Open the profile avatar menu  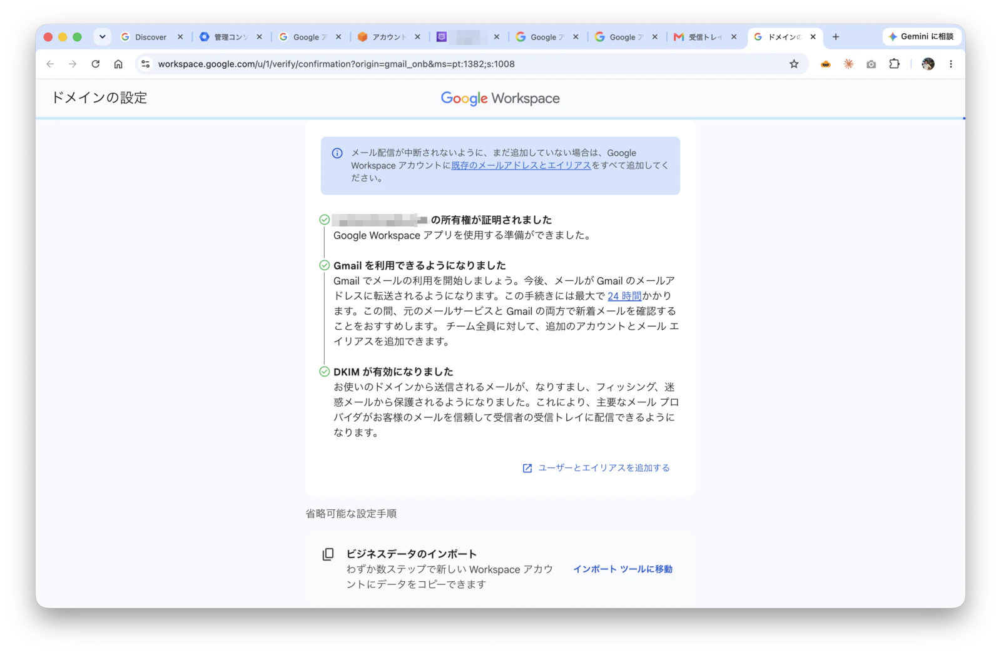(928, 64)
